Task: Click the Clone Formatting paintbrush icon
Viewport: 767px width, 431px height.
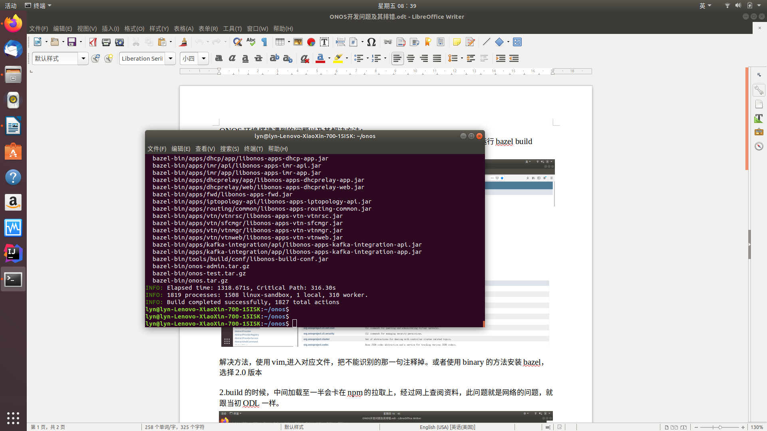Action: (x=183, y=42)
